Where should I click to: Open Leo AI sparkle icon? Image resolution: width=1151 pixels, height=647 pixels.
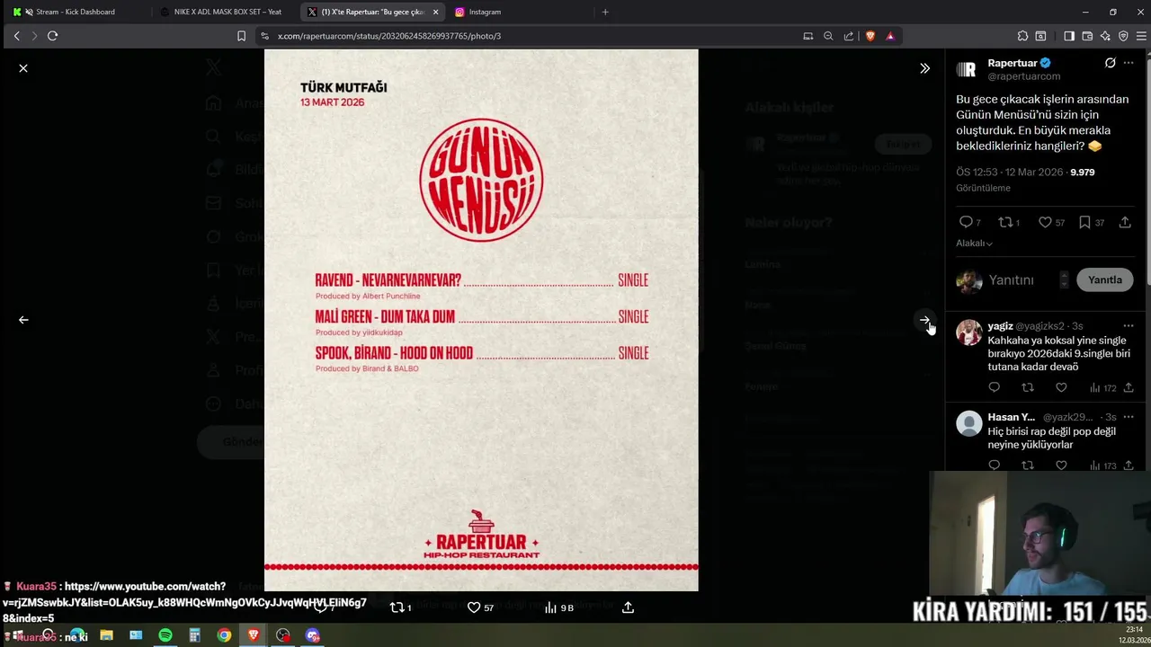tap(1105, 36)
